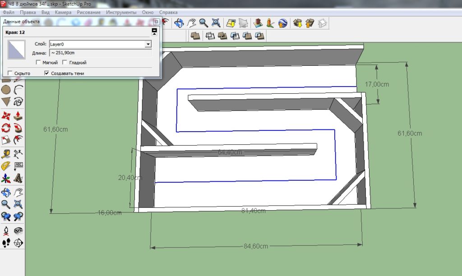This screenshot has width=462, height=276.
Task: Select the Walk footprints tool
Action: tap(6, 243)
